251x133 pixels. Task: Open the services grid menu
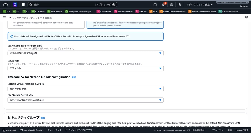tap(23, 5)
